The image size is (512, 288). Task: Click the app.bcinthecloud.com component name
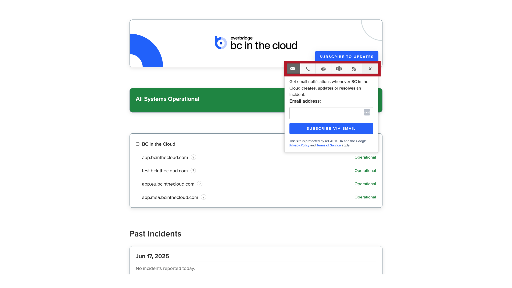coord(165,157)
